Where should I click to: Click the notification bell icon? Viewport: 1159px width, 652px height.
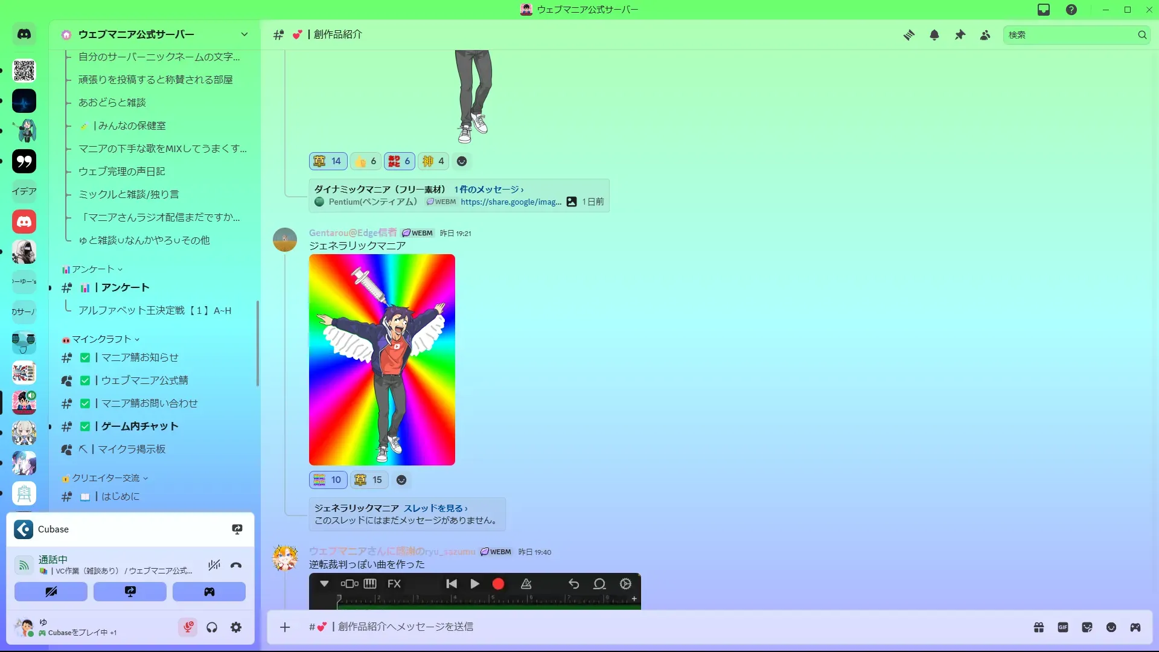point(934,35)
